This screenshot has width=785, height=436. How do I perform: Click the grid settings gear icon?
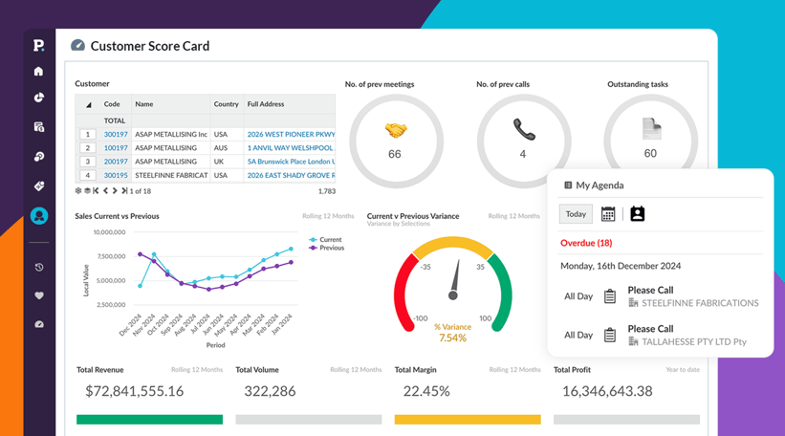coord(78,190)
